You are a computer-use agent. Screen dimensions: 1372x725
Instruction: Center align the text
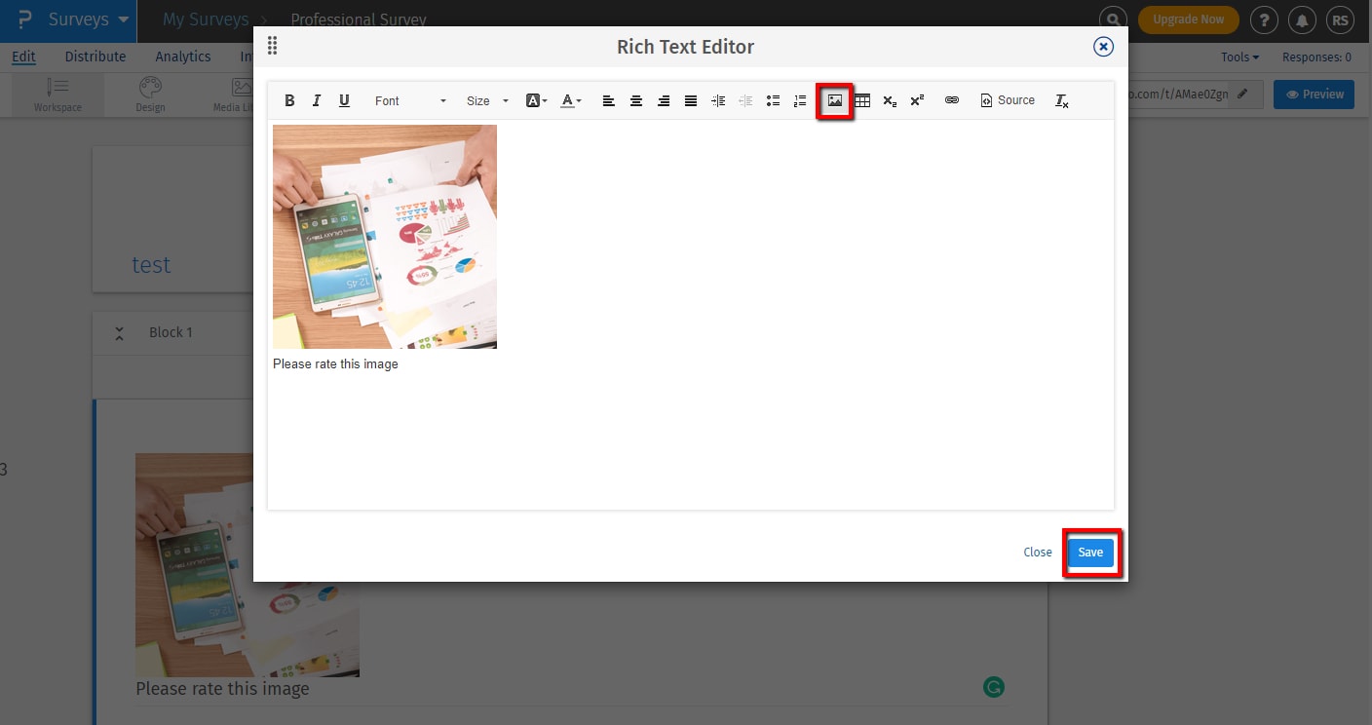pos(636,100)
